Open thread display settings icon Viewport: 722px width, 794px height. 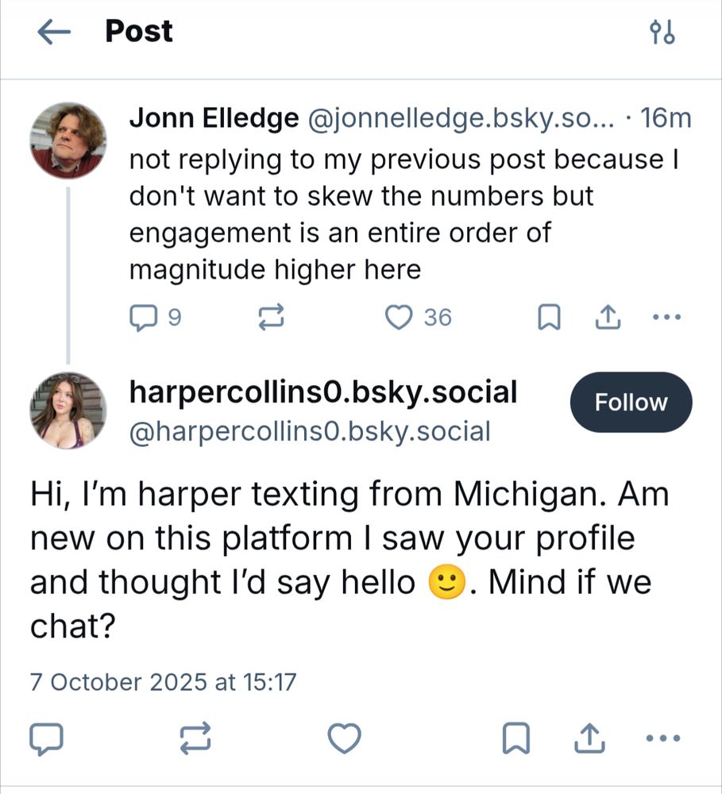(x=662, y=33)
